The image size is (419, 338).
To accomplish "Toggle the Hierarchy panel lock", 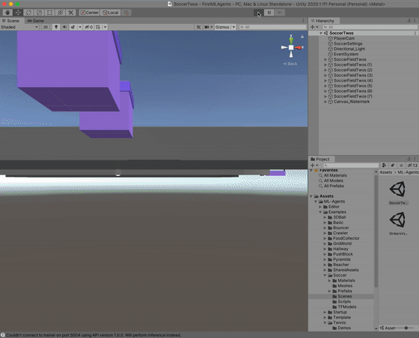I will 409,20.
